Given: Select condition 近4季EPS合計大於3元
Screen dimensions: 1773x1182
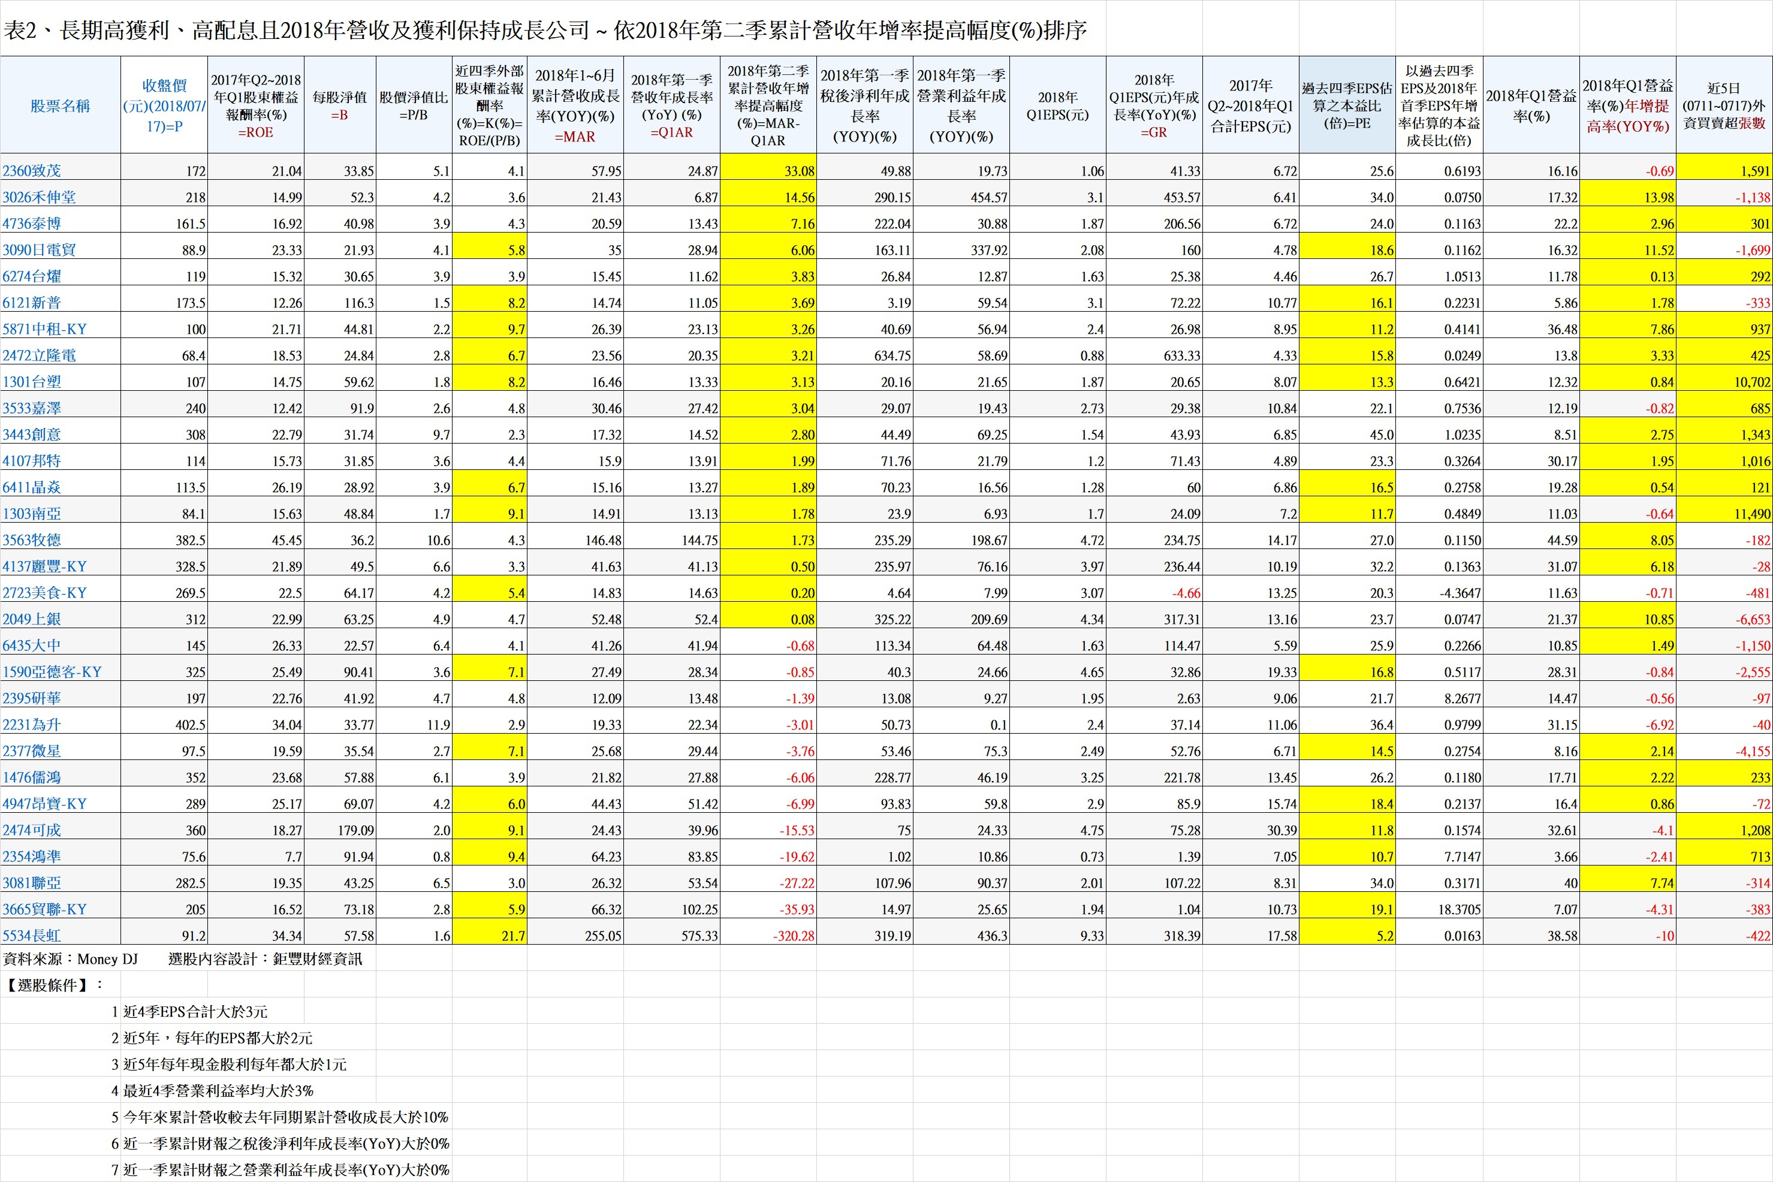Looking at the screenshot, I should (x=195, y=1012).
